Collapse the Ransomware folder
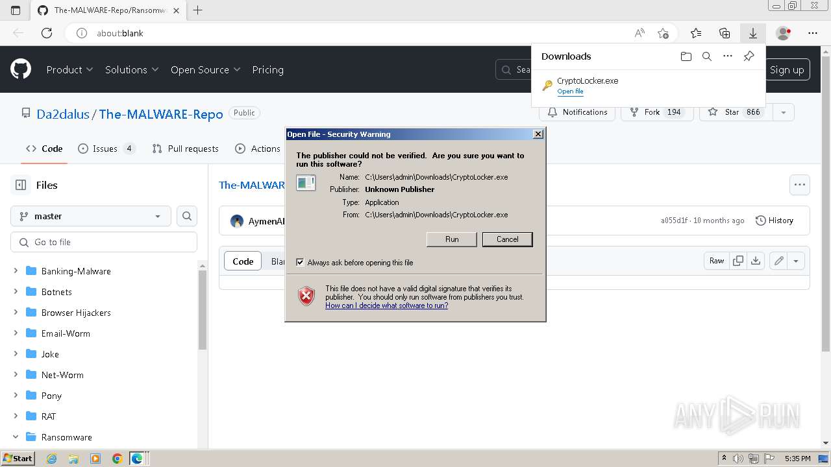 click(x=16, y=437)
